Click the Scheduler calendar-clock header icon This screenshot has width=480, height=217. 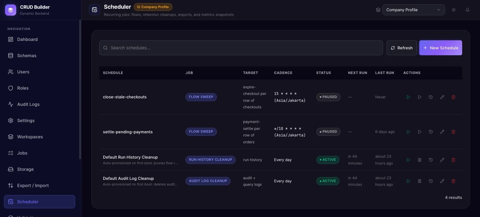pos(94,10)
